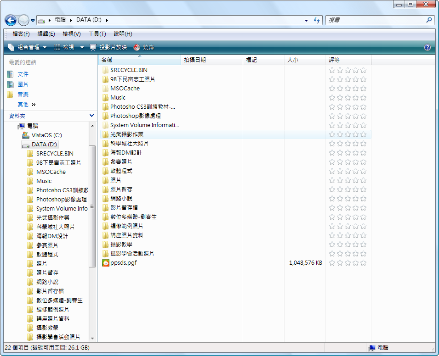This screenshot has height=356, width=439.
Task: Rate the Music folder five stars
Action: pos(363,98)
